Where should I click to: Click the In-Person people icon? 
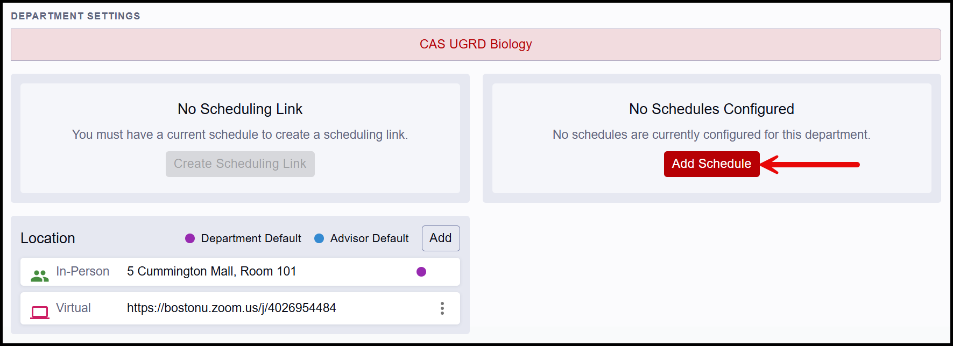click(x=40, y=276)
